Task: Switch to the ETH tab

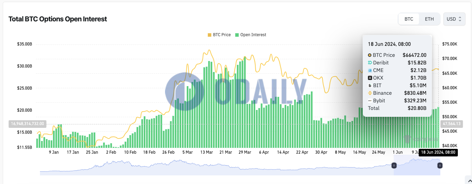Action: coord(429,19)
